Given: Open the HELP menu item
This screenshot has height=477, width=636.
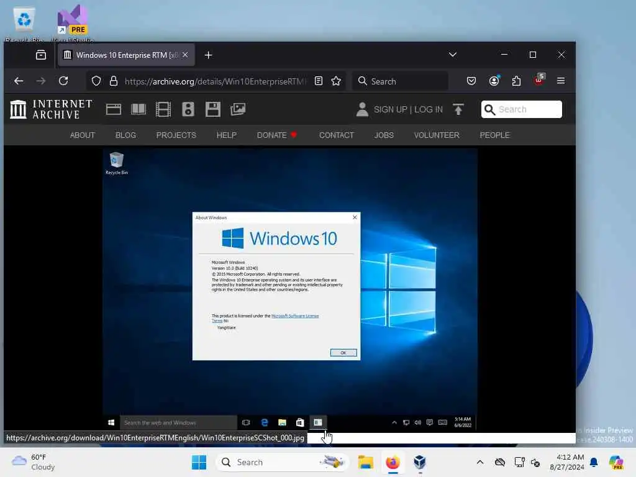Looking at the screenshot, I should (x=226, y=135).
